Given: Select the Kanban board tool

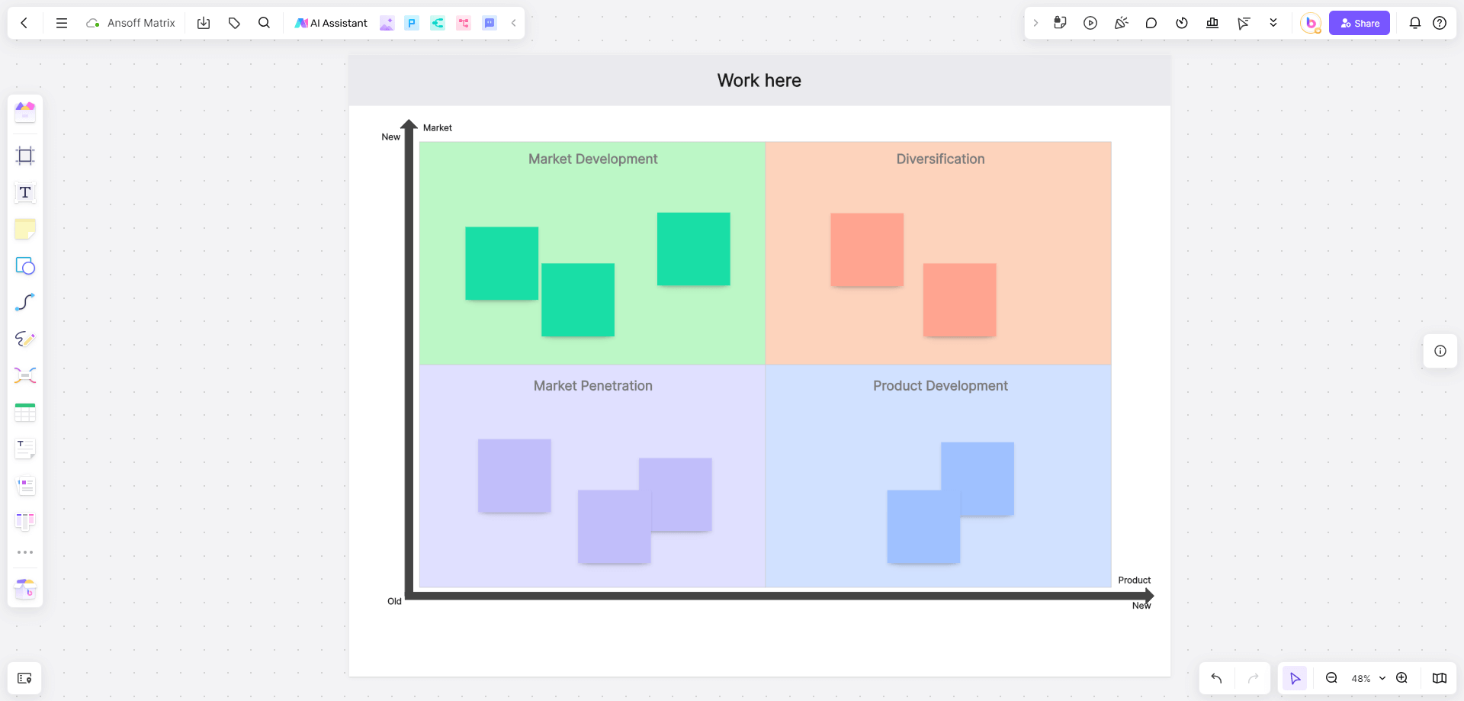Looking at the screenshot, I should pyautogui.click(x=25, y=522).
